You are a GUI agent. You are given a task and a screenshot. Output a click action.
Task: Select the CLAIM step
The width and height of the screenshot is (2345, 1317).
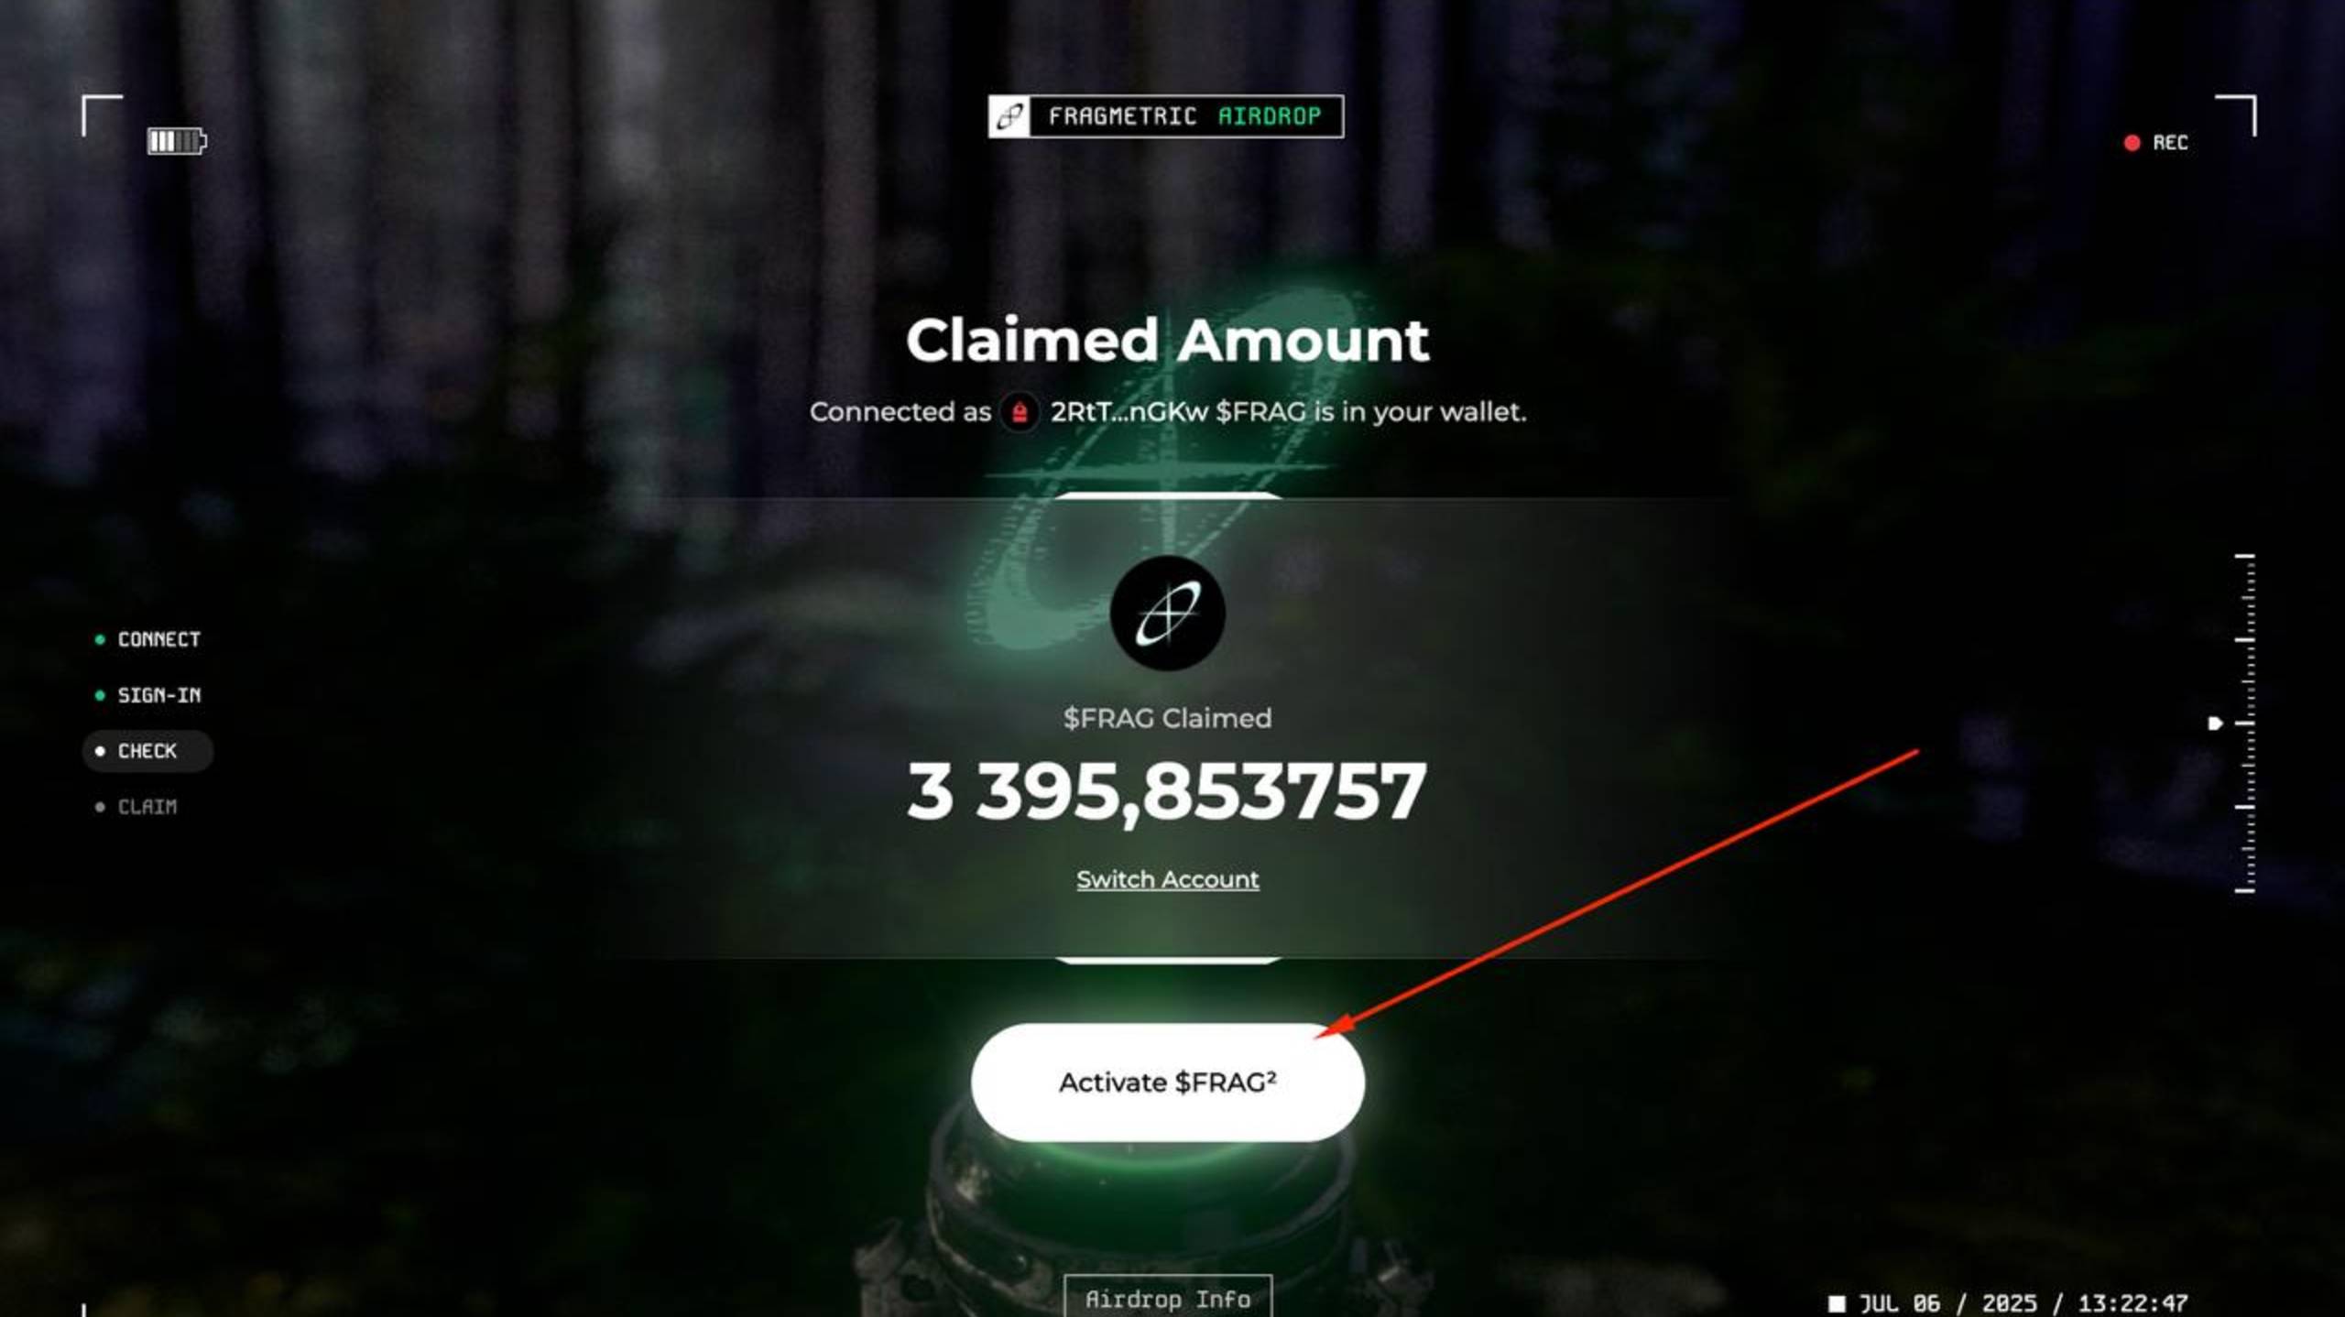(136, 807)
